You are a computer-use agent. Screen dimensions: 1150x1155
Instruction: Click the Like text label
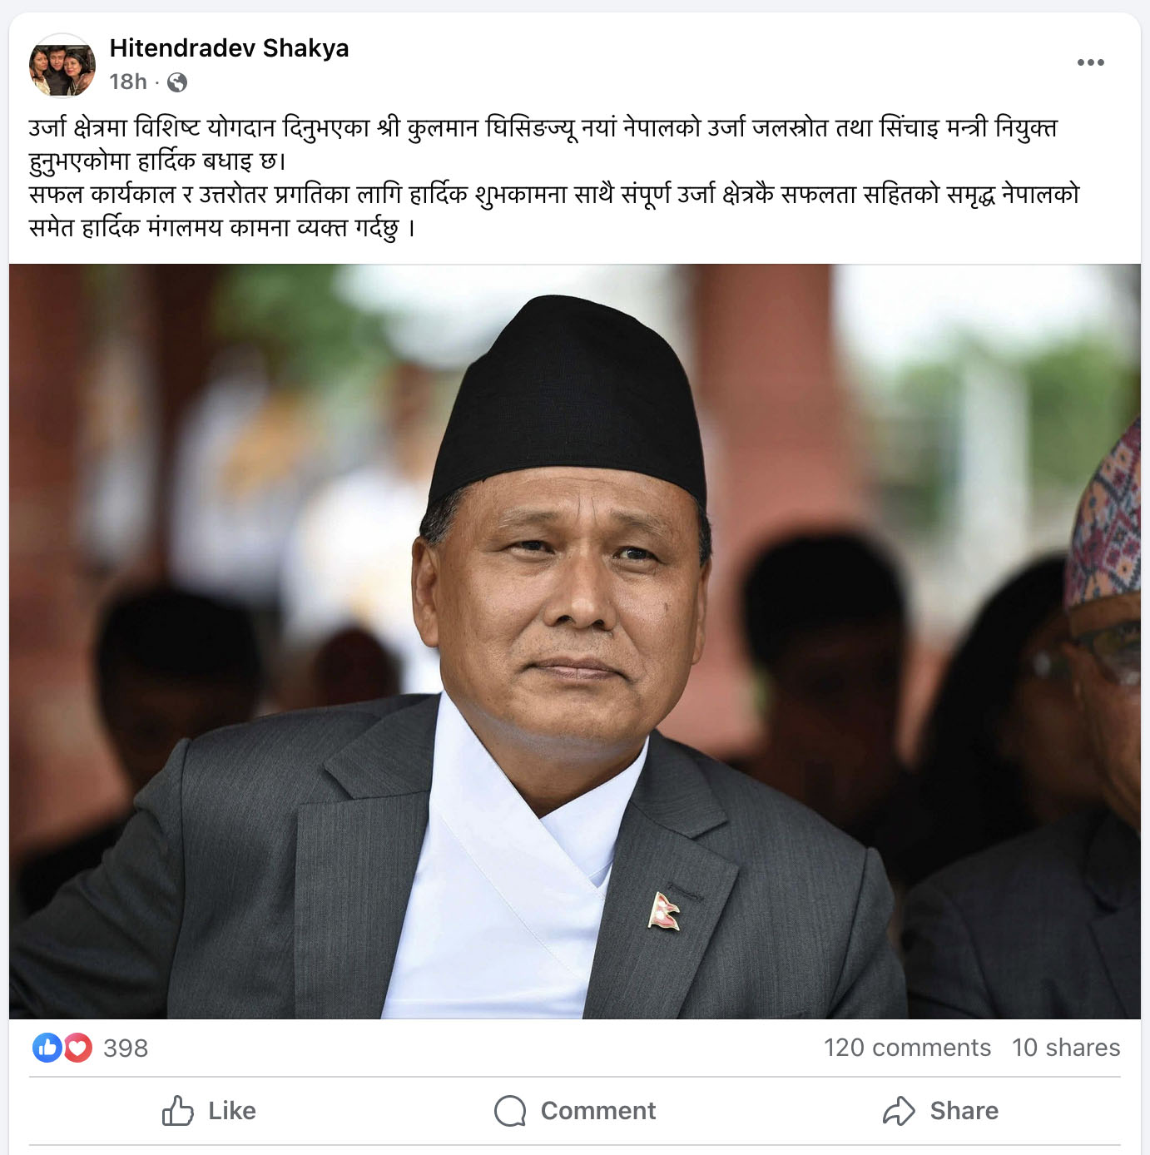click(x=232, y=1111)
